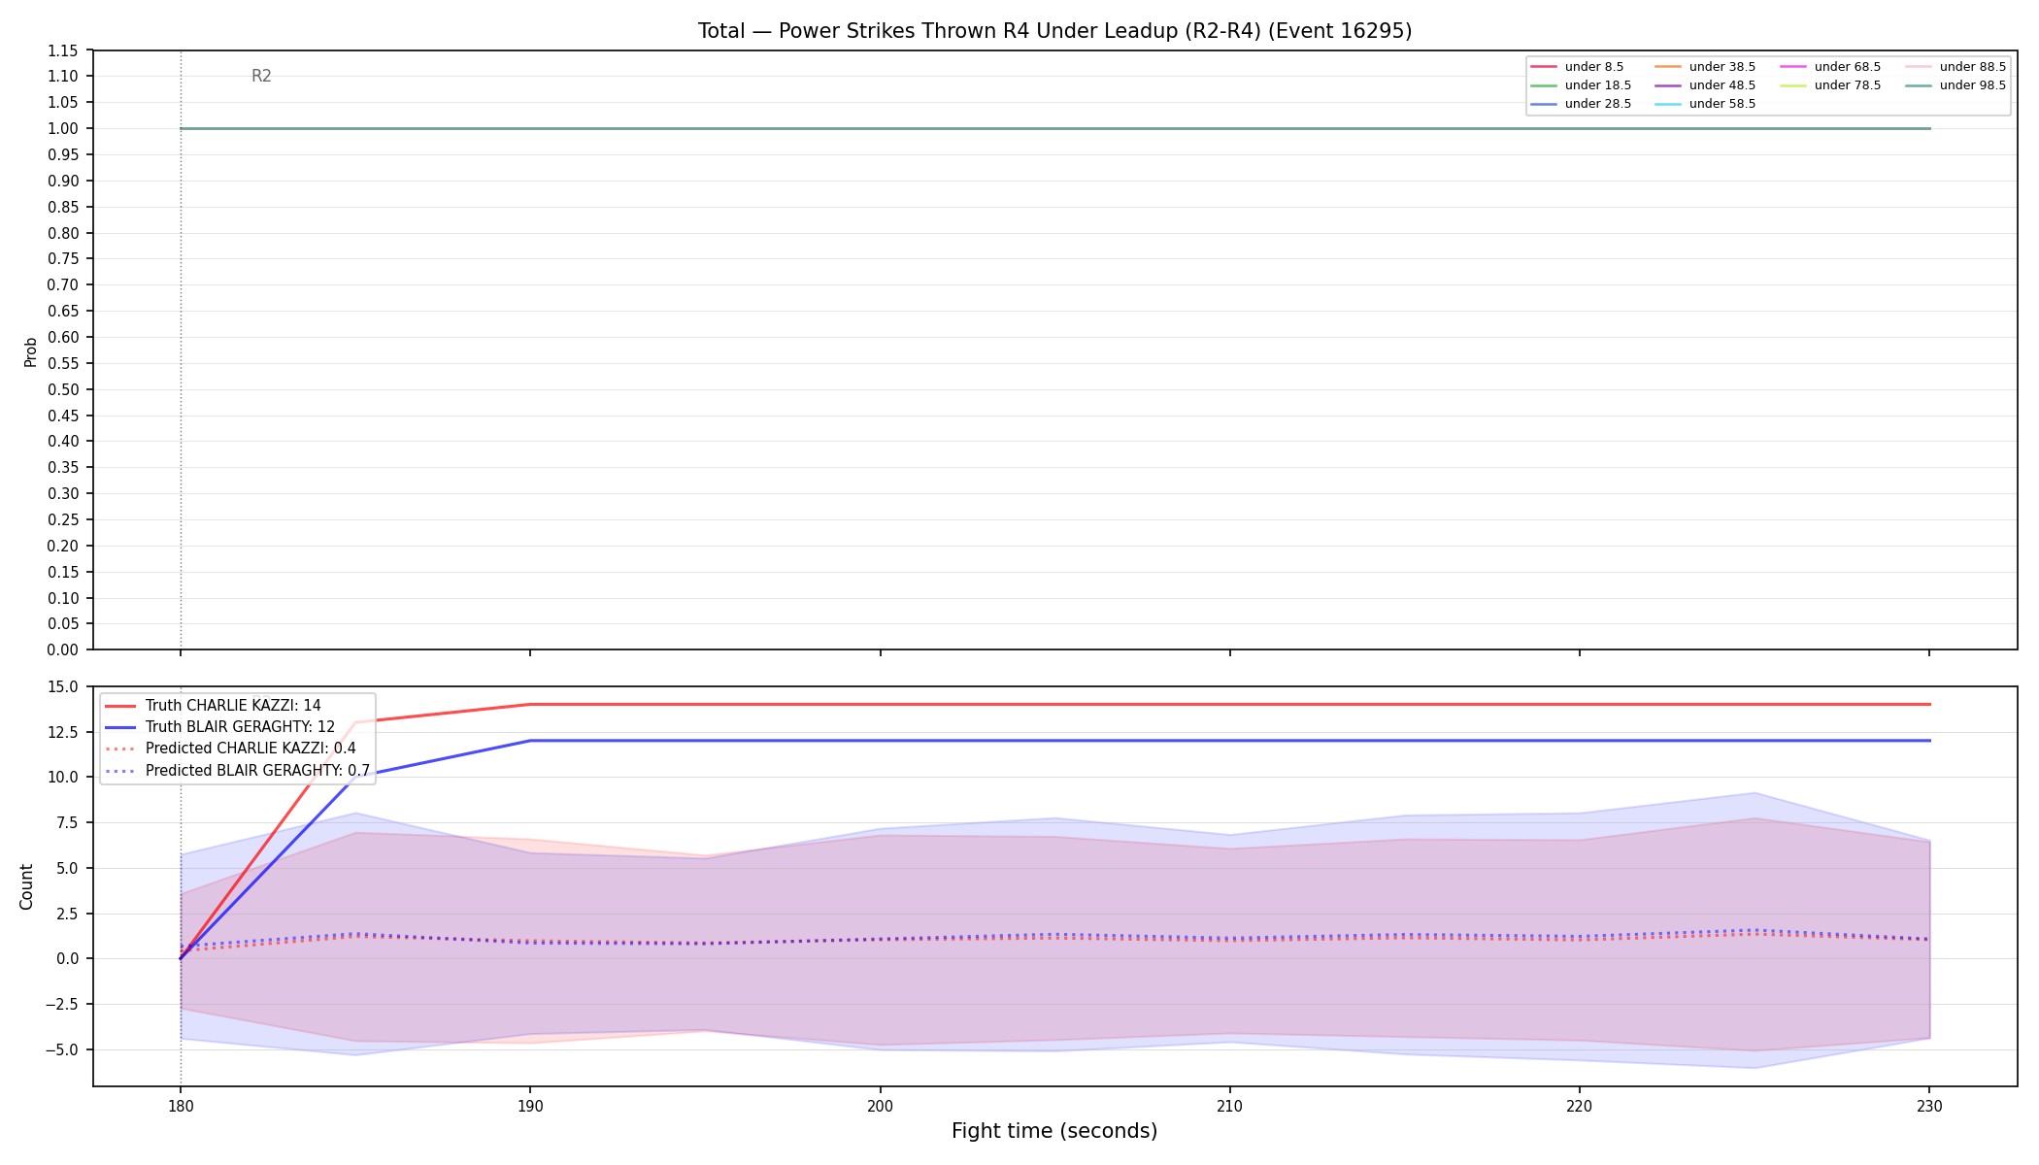2039x1165 pixels.
Task: Click the 1.15 tick on Prob axis
Action: click(x=63, y=50)
